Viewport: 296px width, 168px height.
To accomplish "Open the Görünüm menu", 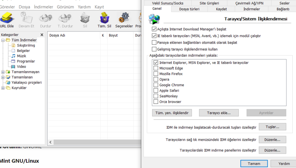I will (65, 7).
